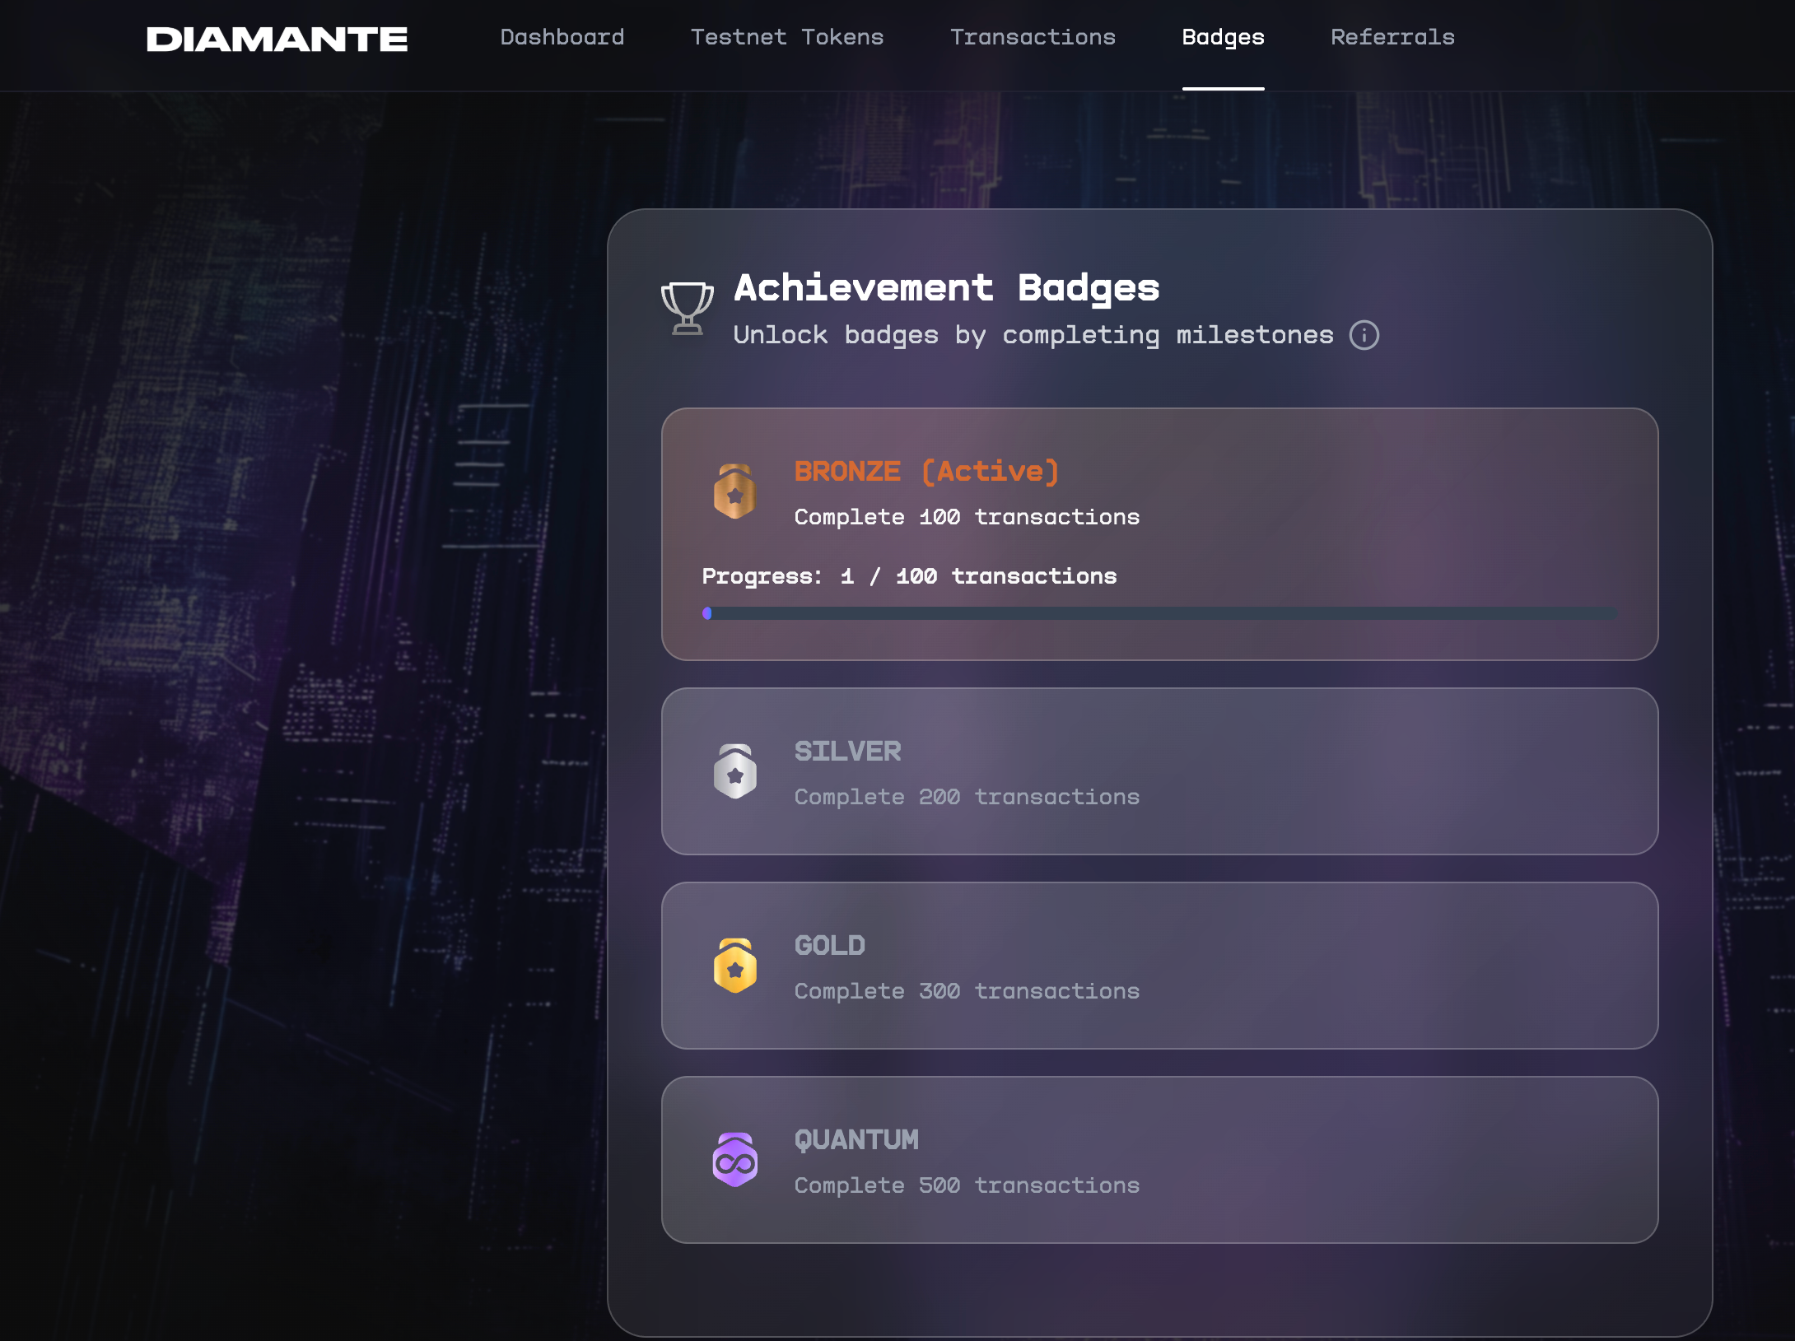Click the Silver badge medal icon
Viewport: 1795px width, 1341px height.
[x=734, y=772]
